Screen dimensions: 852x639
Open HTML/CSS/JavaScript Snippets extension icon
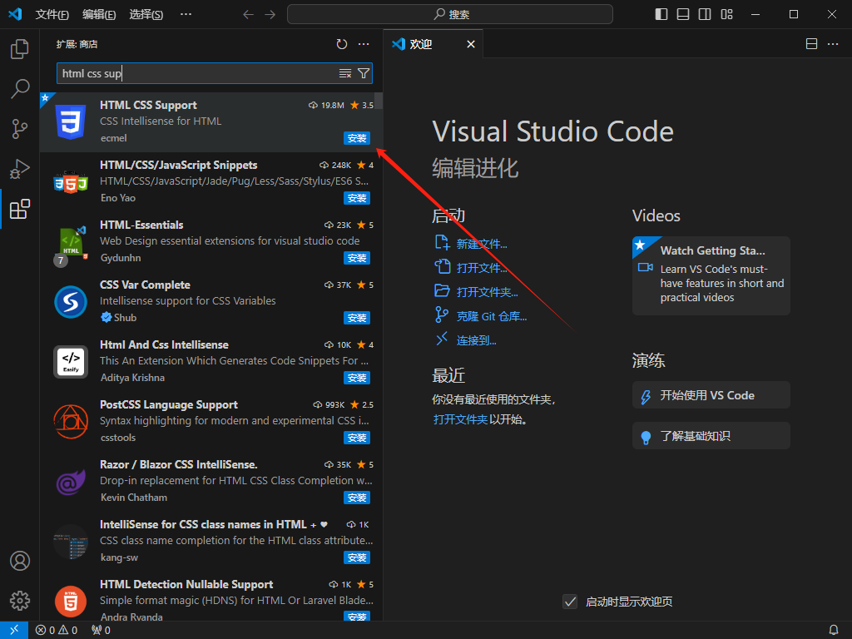71,182
